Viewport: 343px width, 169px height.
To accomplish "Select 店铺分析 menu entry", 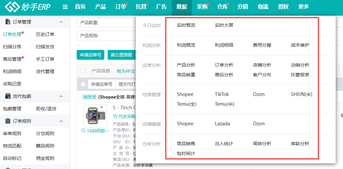I will (262, 65).
